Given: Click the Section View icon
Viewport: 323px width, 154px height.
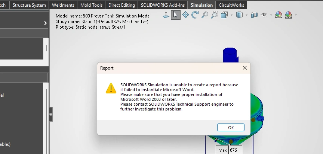Looking at the screenshot, I should tap(254, 15).
